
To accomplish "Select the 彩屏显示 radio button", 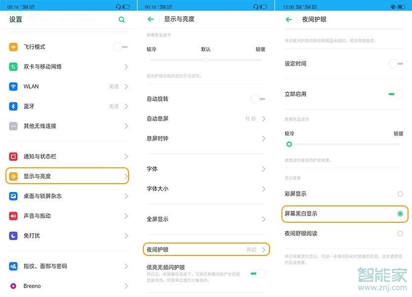I will click(400, 194).
